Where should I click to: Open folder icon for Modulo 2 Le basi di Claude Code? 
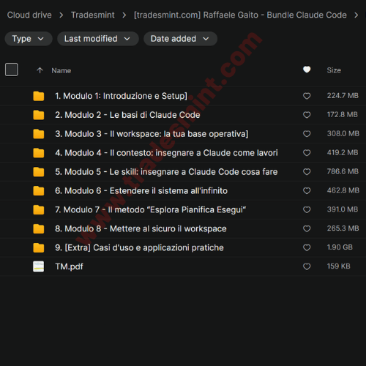[x=39, y=115]
